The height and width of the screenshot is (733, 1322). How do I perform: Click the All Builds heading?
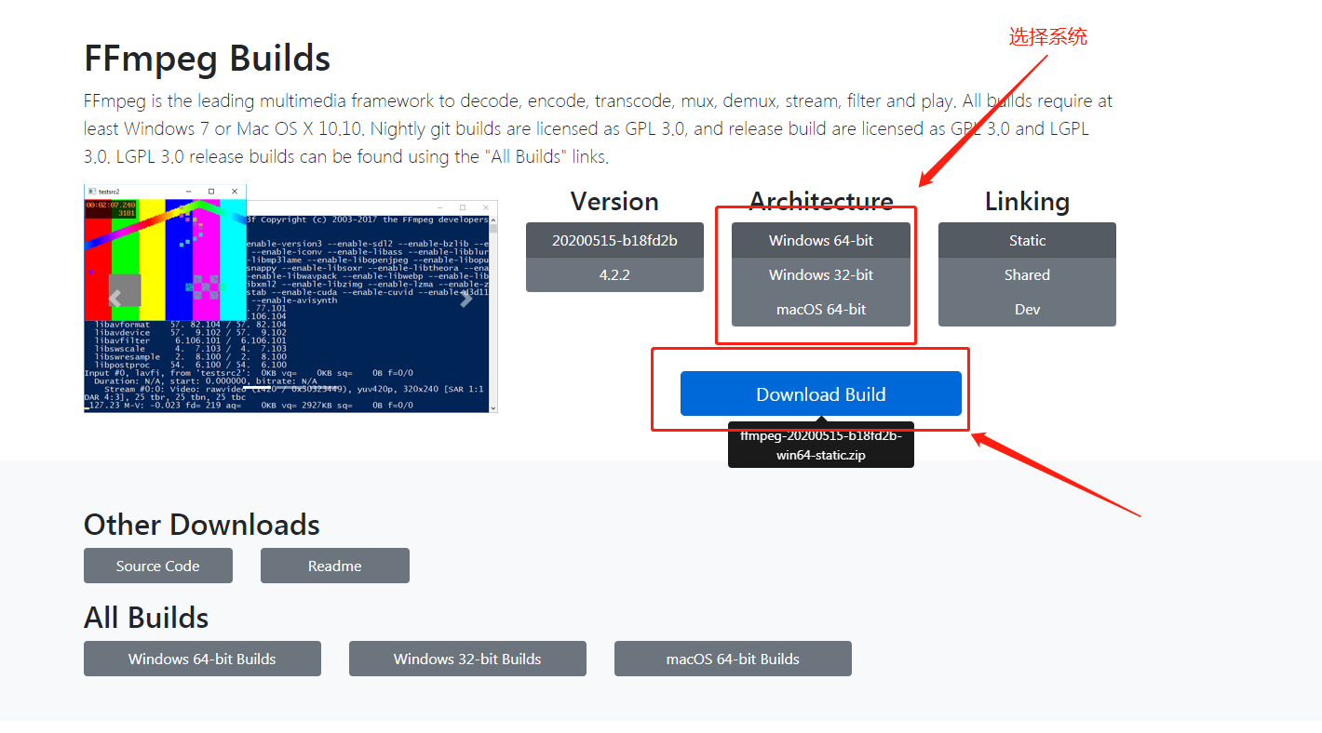point(146,618)
